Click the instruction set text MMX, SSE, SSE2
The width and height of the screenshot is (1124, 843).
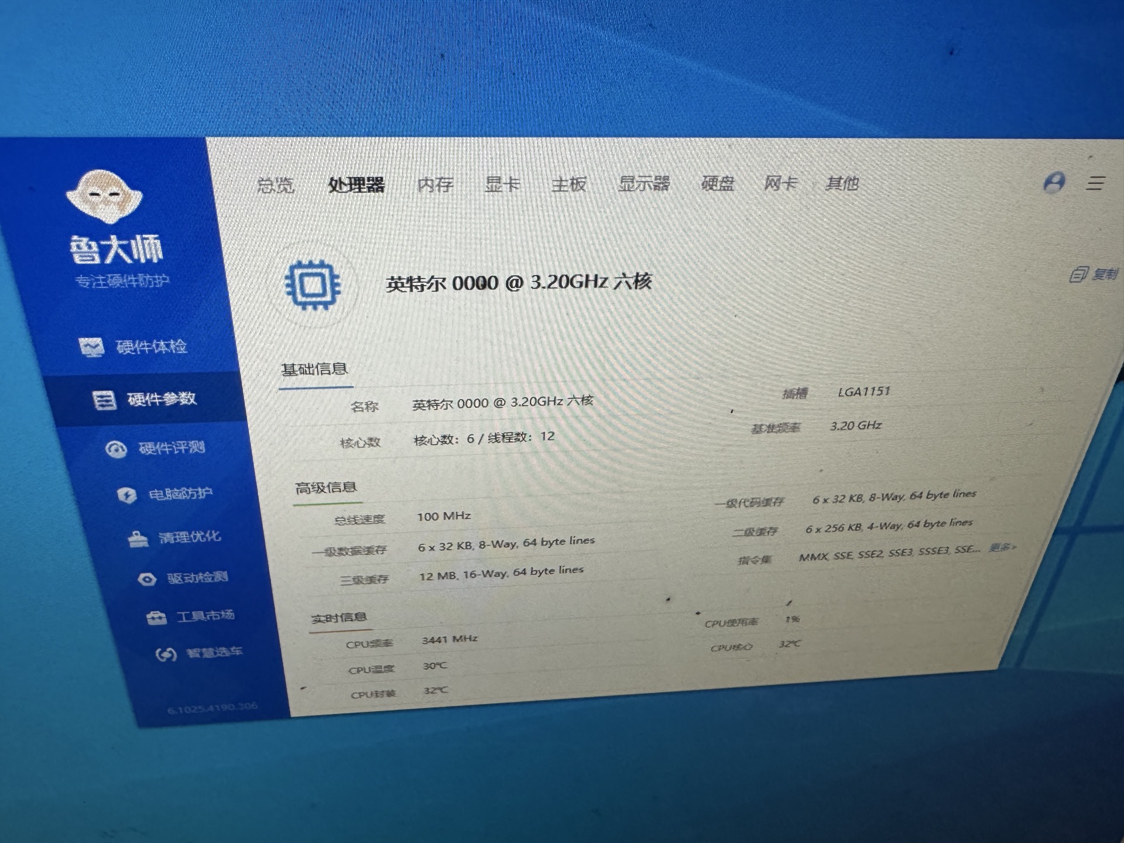point(889,553)
